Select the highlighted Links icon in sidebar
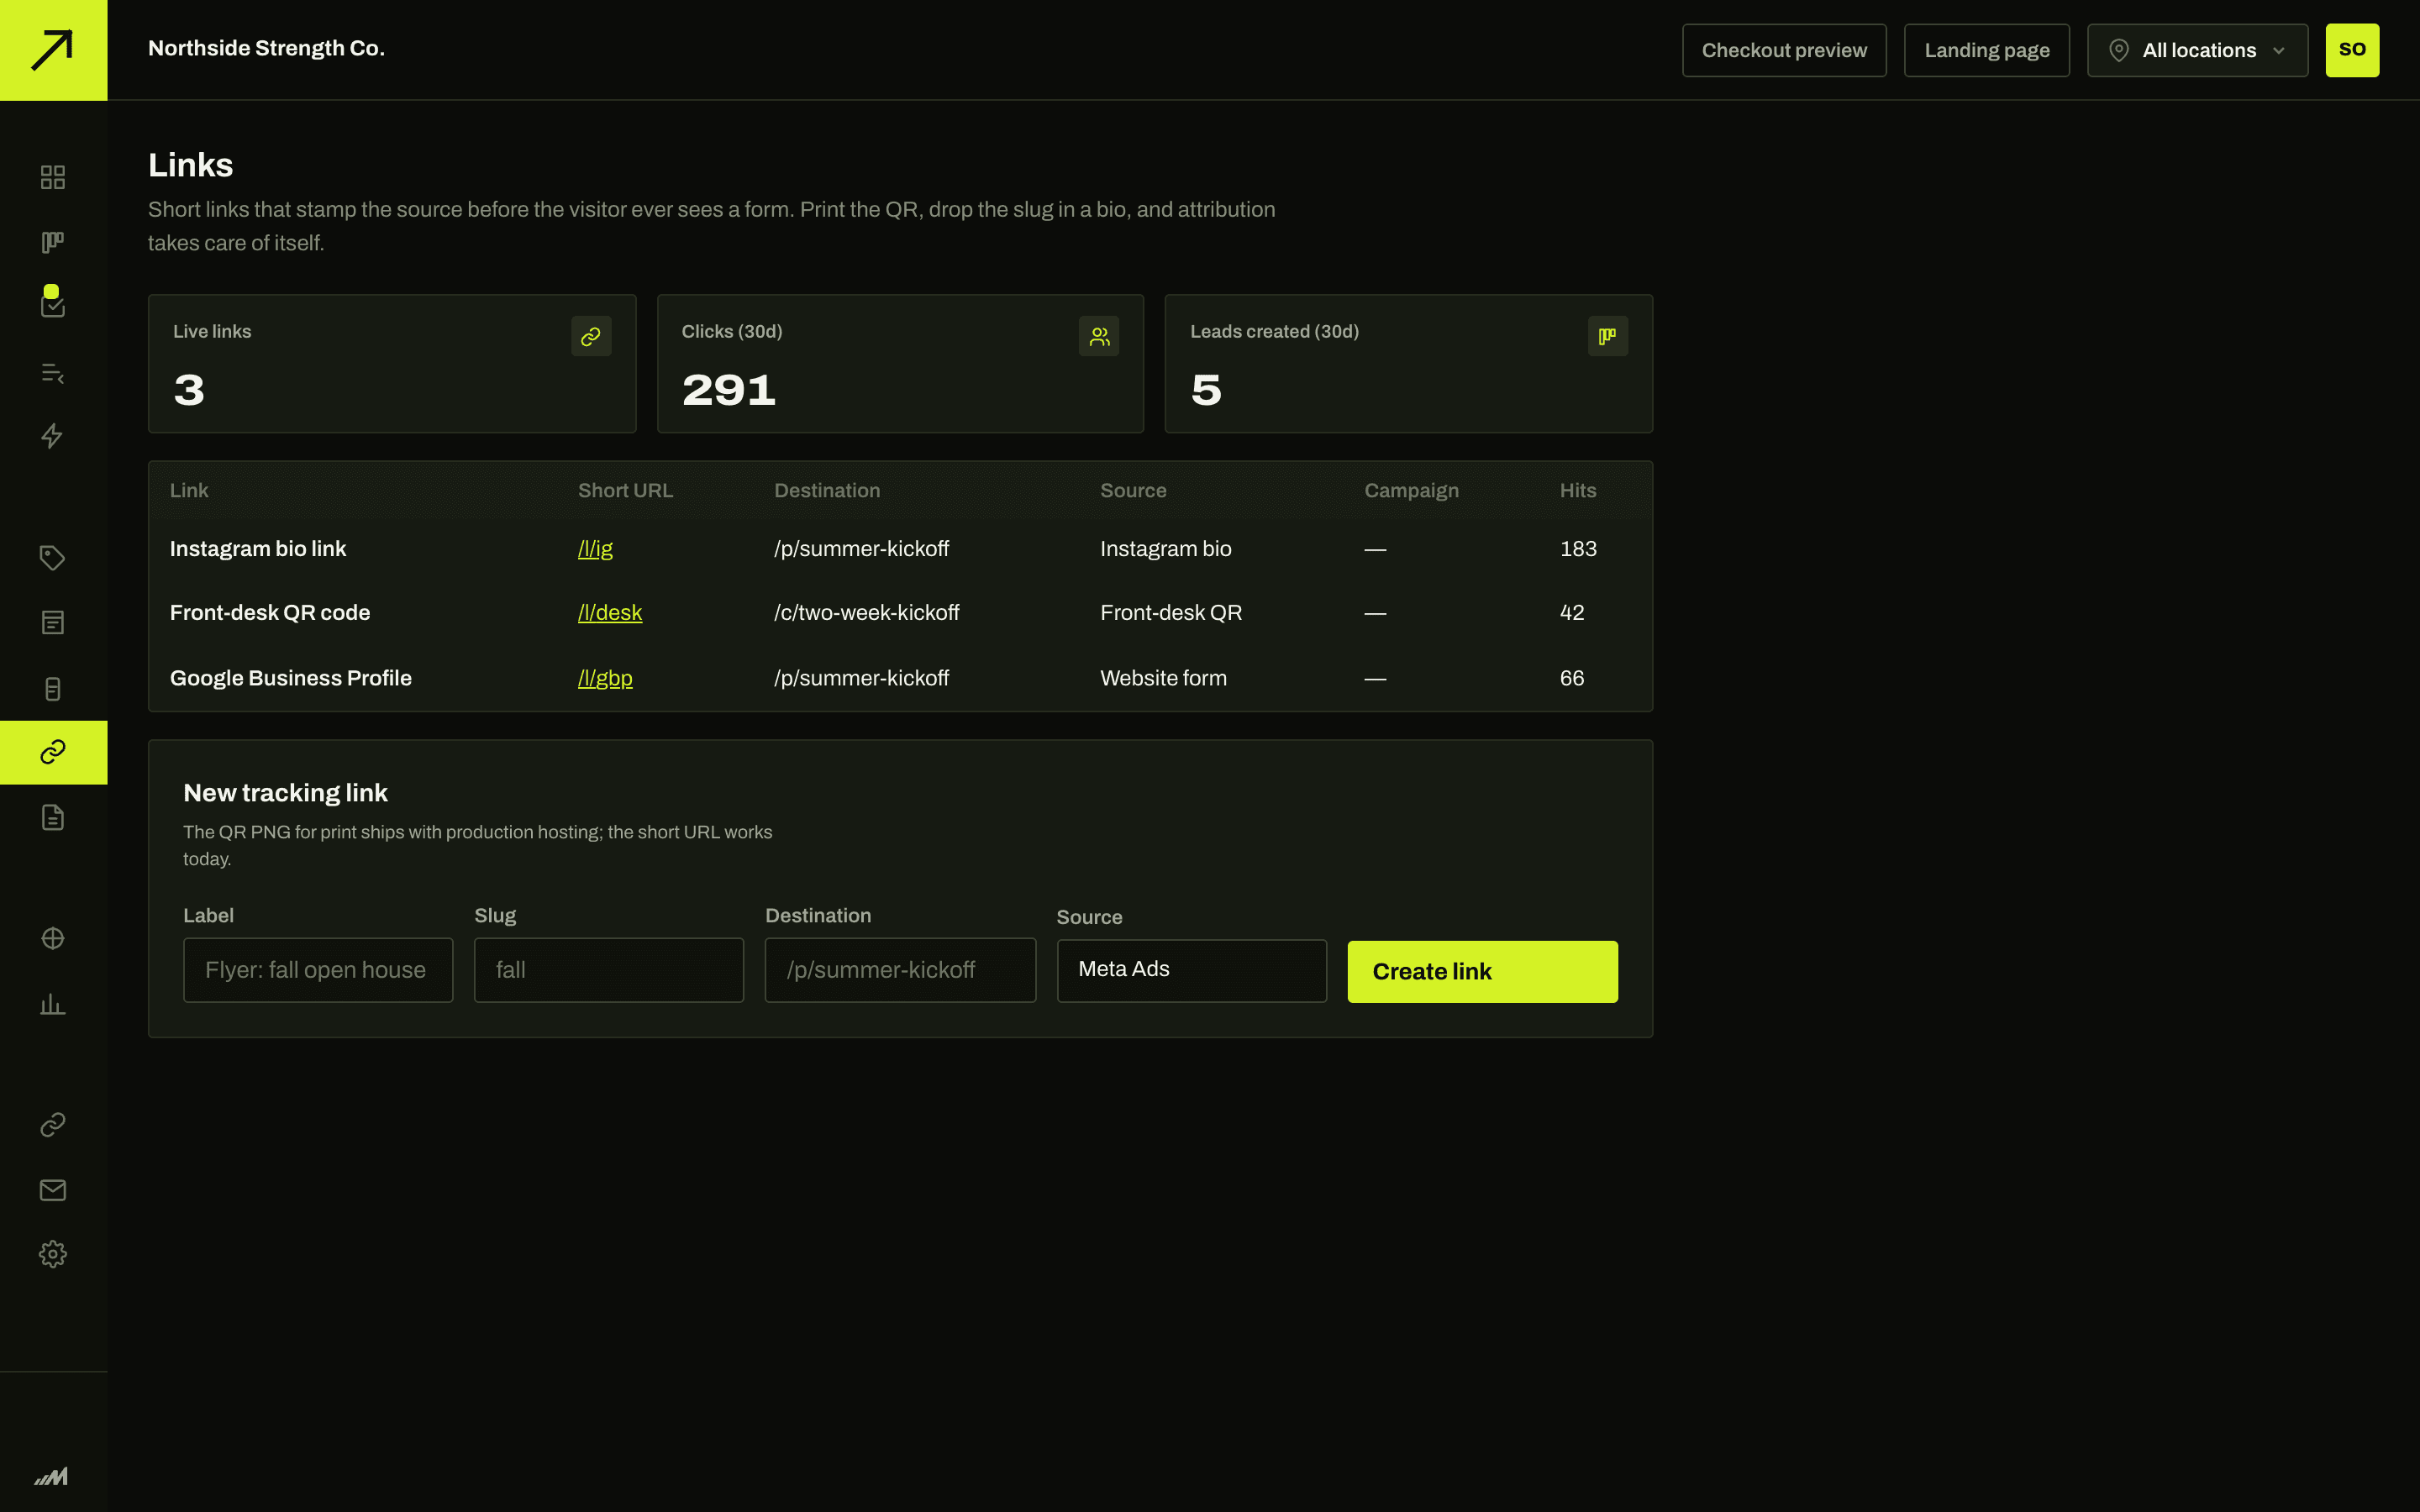Viewport: 2420px width, 1512px height. tap(53, 752)
